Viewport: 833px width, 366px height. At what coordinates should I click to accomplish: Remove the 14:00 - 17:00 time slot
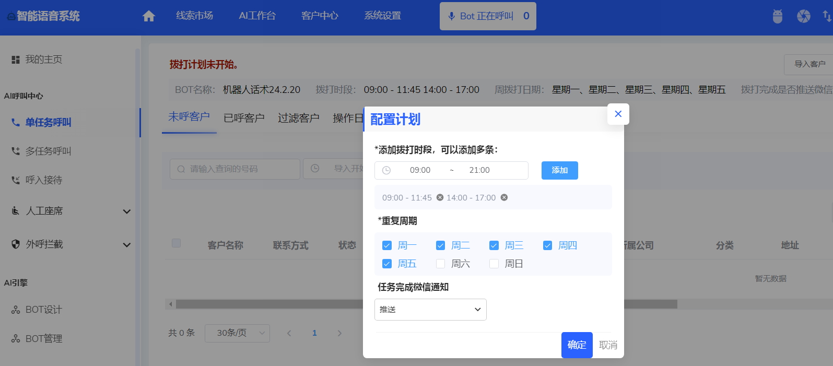[504, 197]
